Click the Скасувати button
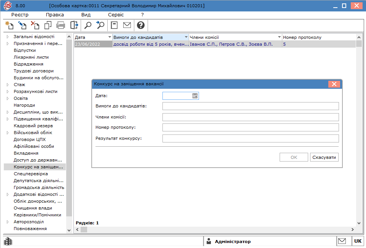This screenshot has height=248, width=366. pyautogui.click(x=324, y=157)
